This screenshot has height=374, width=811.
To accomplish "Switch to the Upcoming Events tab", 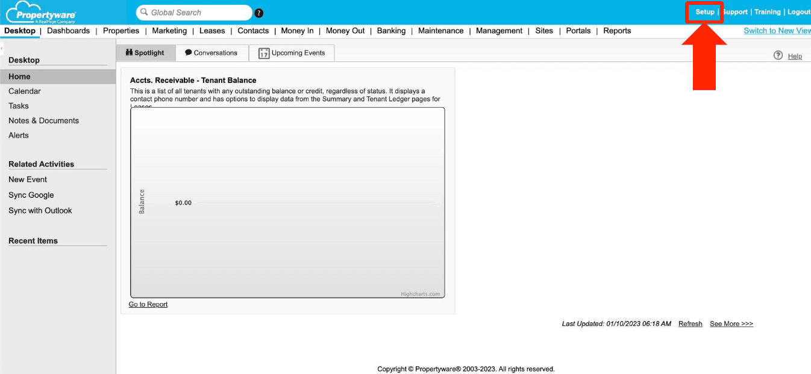I will (x=298, y=53).
